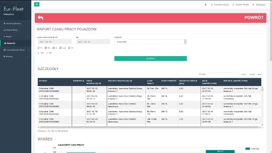Toggle the sidebar with the green hamburger button
The width and height of the screenshot is (272, 153).
pyautogui.click(x=37, y=4)
